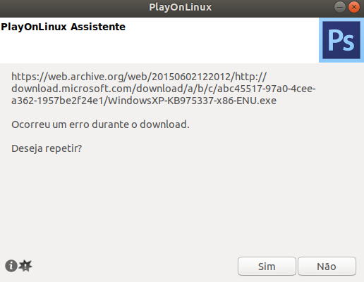This screenshot has width=364, height=282.
Task: Click the Sim button to retry download
Action: [x=267, y=266]
